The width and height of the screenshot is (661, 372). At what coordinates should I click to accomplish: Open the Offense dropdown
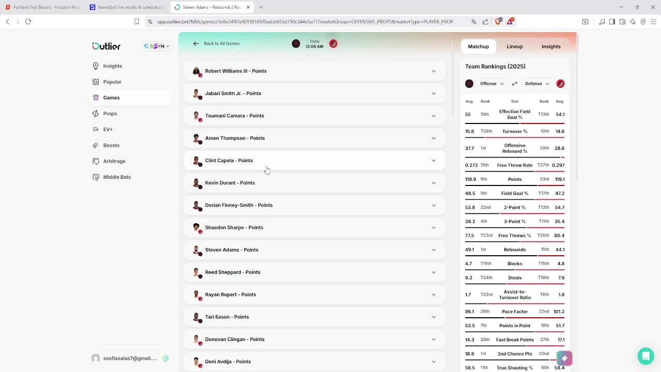click(492, 84)
